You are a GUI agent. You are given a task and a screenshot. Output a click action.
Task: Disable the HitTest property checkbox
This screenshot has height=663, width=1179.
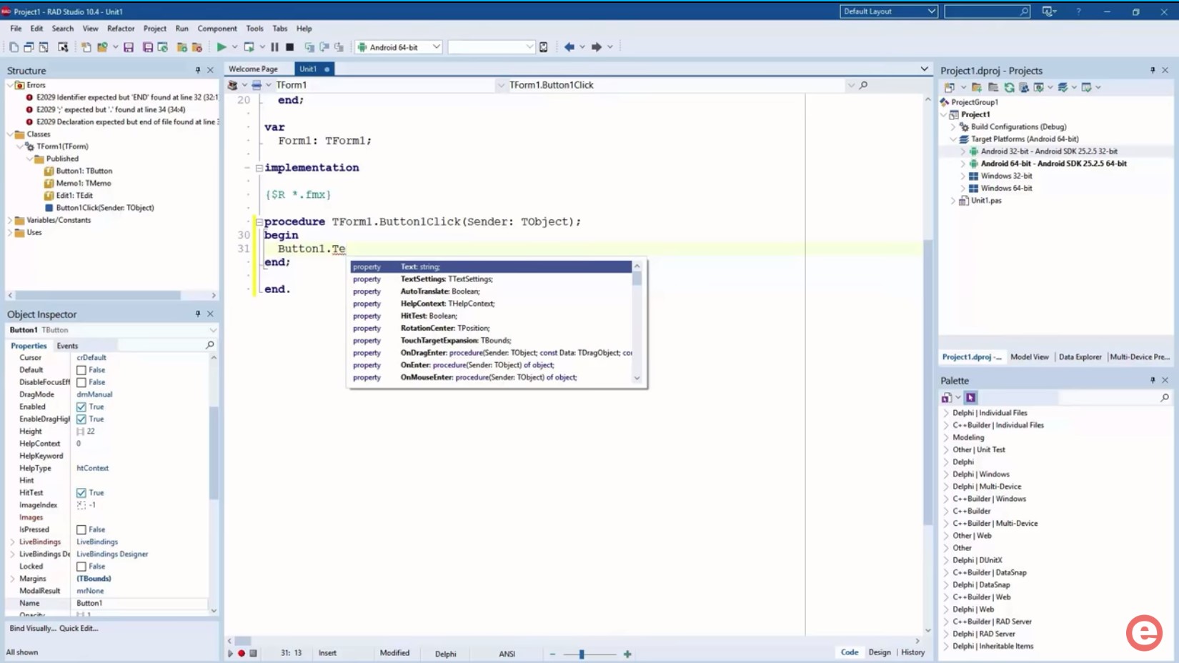tap(81, 492)
